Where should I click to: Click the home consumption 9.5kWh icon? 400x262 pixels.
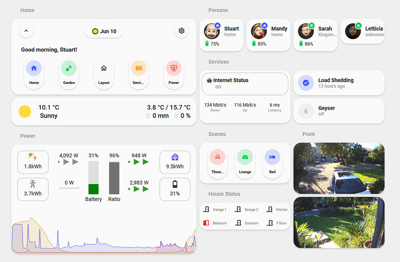point(175,162)
